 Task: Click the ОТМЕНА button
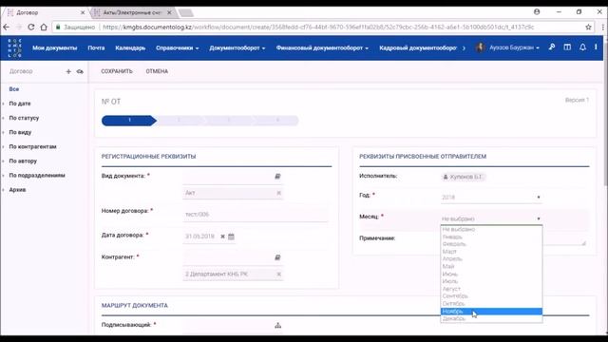click(157, 71)
